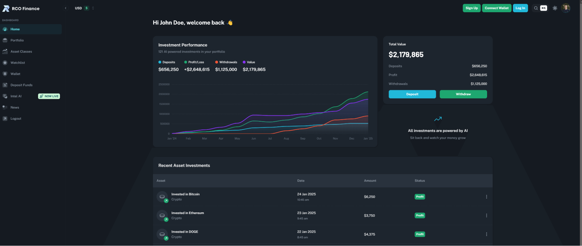Click the Portfolio sidebar icon
The image size is (582, 246).
coord(5,40)
